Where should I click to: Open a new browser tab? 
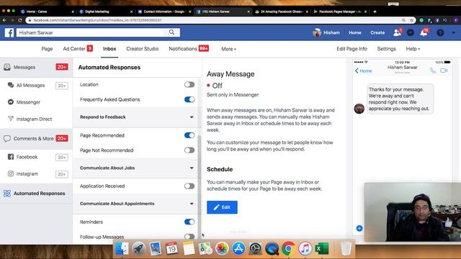click(x=375, y=12)
